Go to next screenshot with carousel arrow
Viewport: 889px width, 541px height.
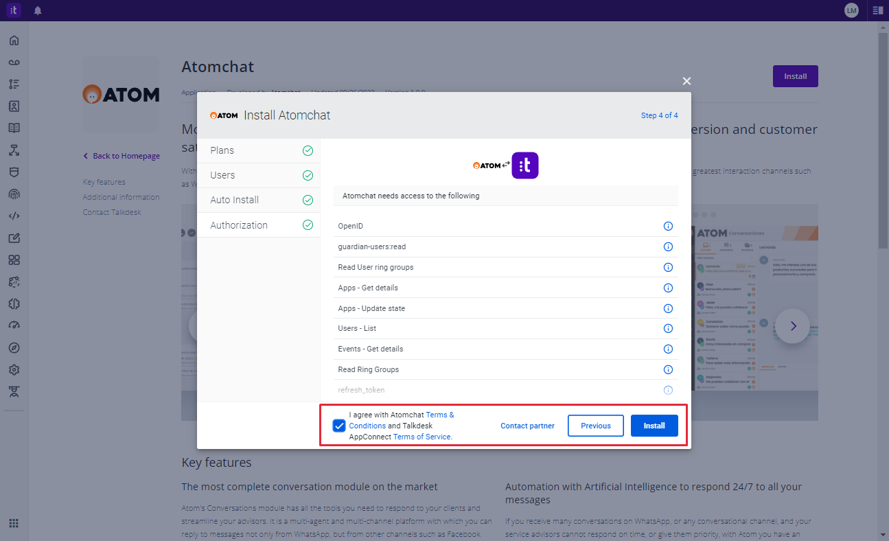(x=793, y=326)
